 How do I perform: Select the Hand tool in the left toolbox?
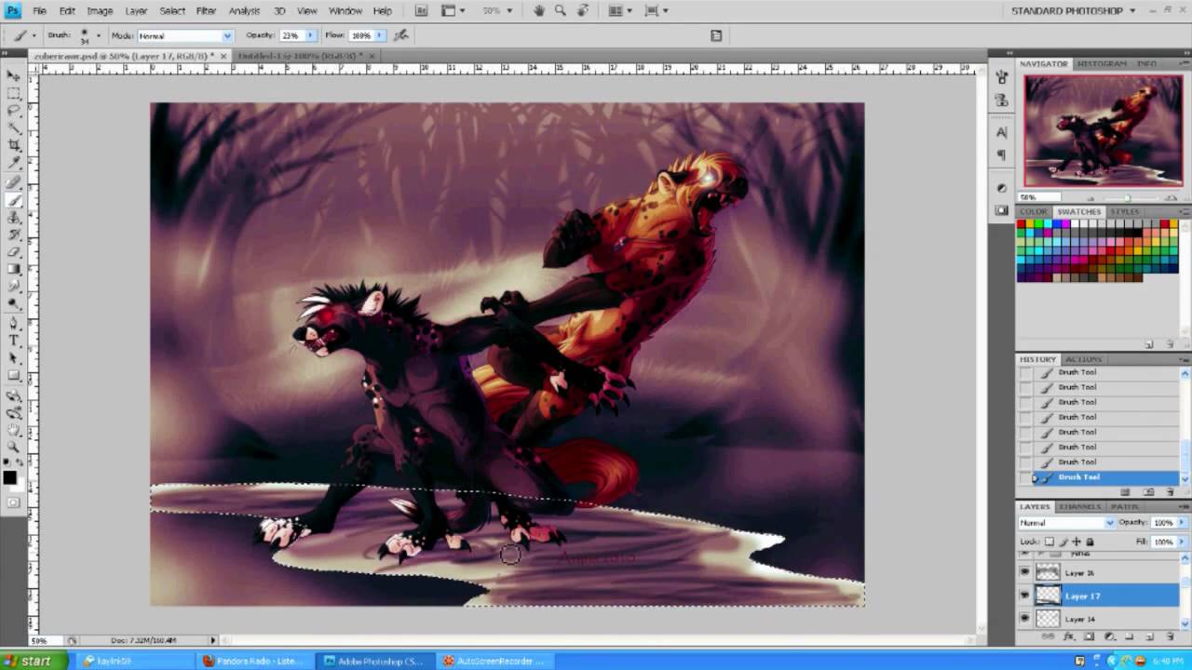coord(14,431)
